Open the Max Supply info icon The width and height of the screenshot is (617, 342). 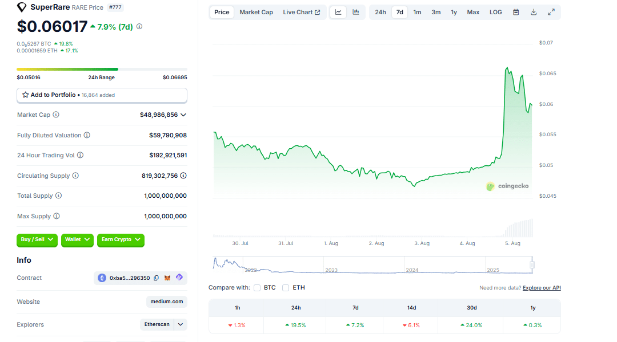coord(57,216)
